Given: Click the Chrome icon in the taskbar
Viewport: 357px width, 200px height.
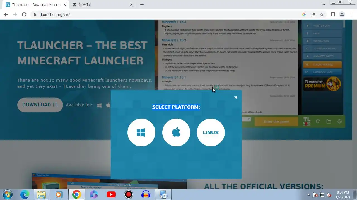Looking at the screenshot, I should click(76, 195).
